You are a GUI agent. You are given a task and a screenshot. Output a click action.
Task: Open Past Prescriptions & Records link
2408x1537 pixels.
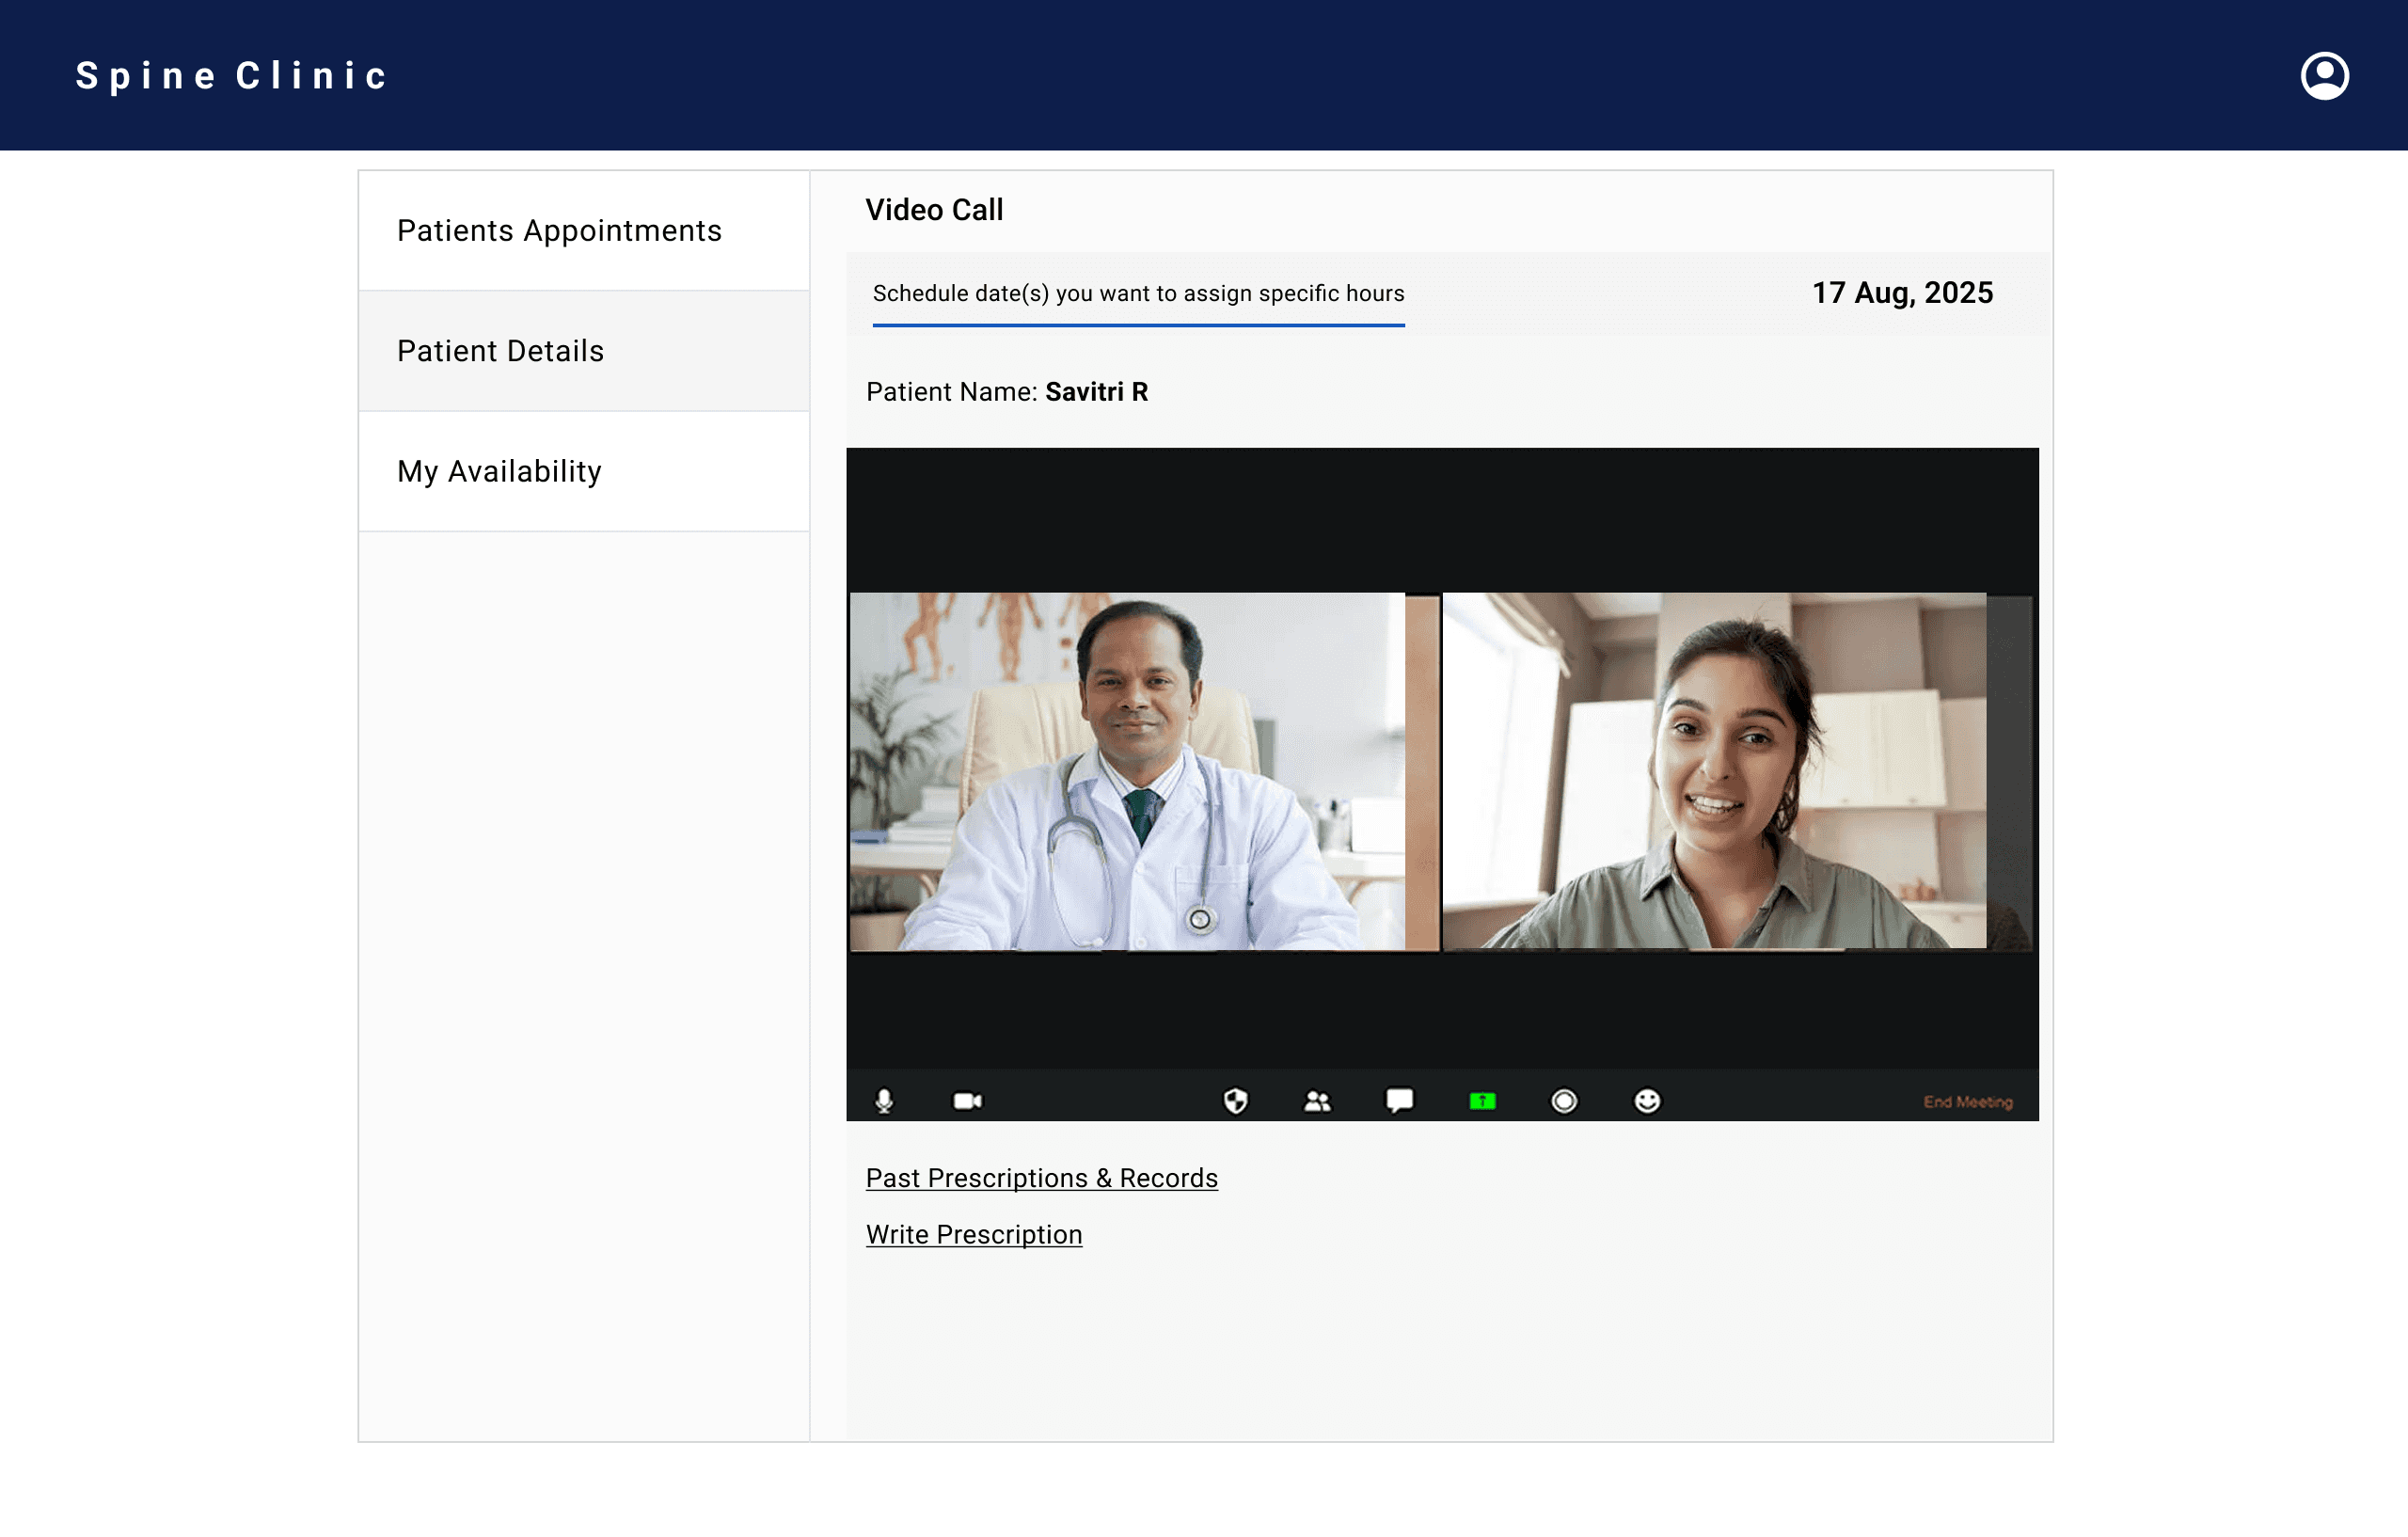pos(1041,1178)
